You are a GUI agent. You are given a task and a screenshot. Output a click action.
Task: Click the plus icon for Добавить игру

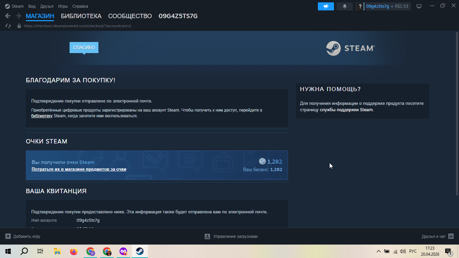[8, 236]
